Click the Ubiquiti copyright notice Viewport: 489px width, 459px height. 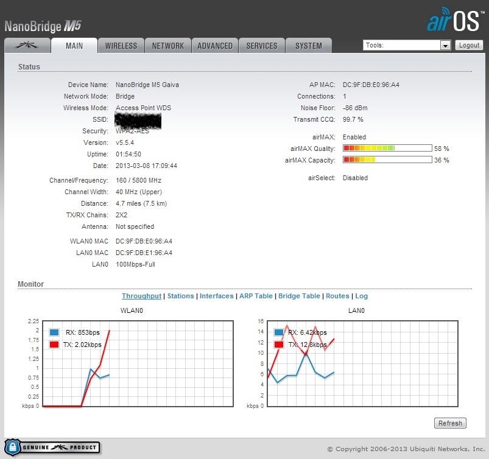pos(406,449)
